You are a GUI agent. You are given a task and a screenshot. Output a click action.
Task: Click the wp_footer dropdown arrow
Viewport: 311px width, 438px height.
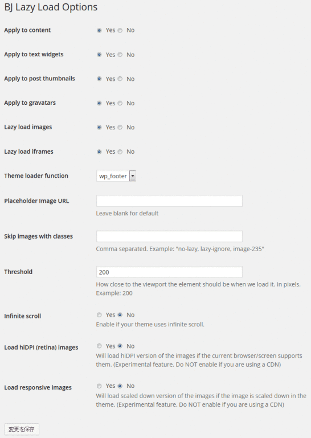click(x=133, y=176)
